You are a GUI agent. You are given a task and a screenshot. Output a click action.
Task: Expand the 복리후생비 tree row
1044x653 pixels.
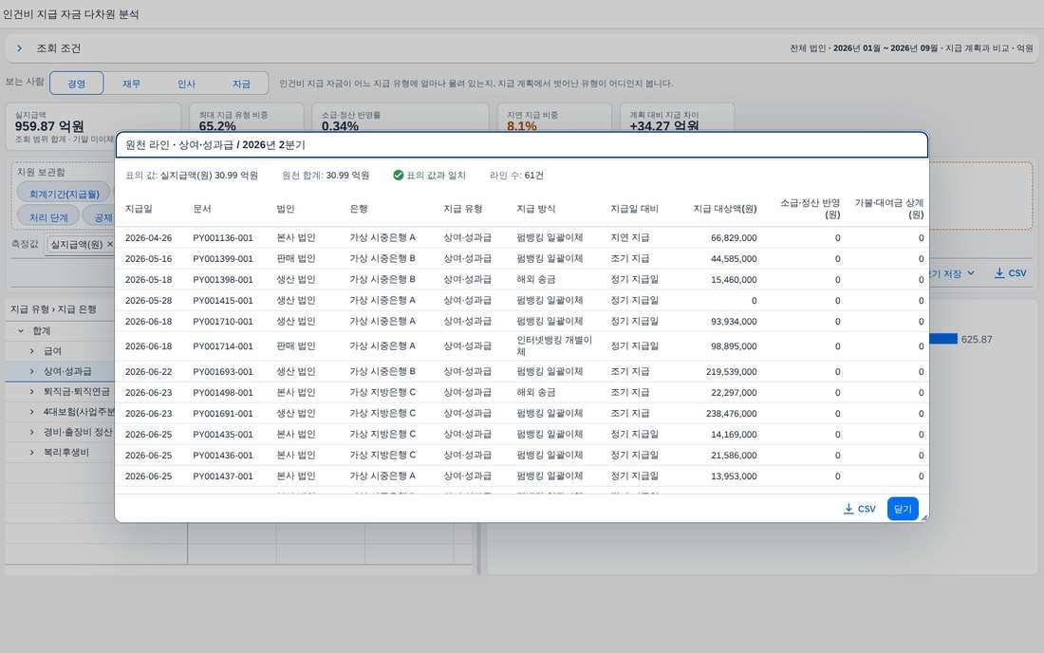31,452
